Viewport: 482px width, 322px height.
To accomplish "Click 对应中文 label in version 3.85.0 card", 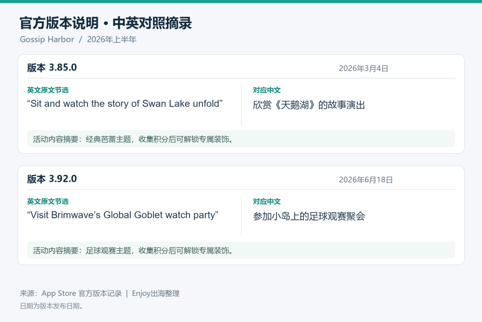I will pos(266,90).
